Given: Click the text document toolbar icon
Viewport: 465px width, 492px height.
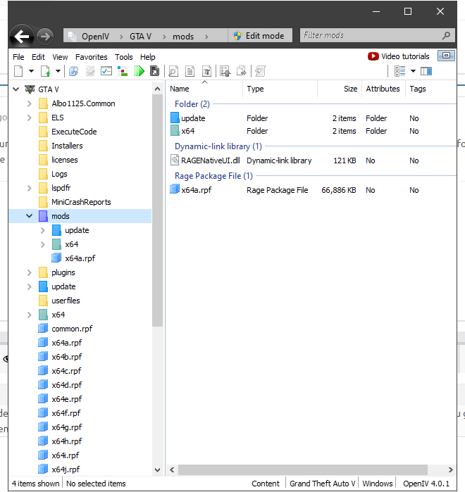Looking at the screenshot, I should click(190, 71).
